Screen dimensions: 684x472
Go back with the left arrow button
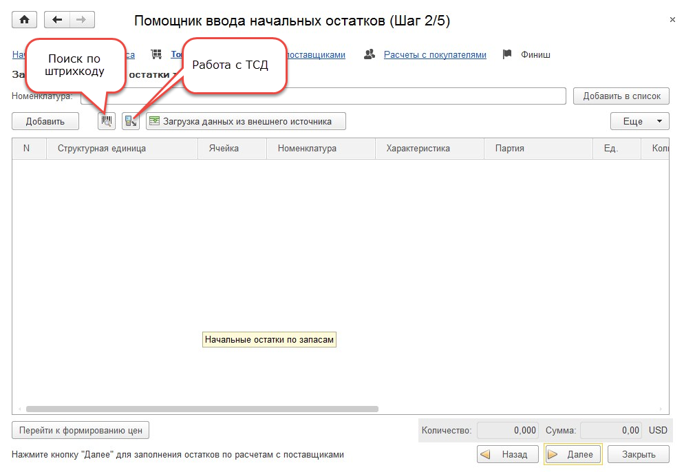(x=57, y=20)
